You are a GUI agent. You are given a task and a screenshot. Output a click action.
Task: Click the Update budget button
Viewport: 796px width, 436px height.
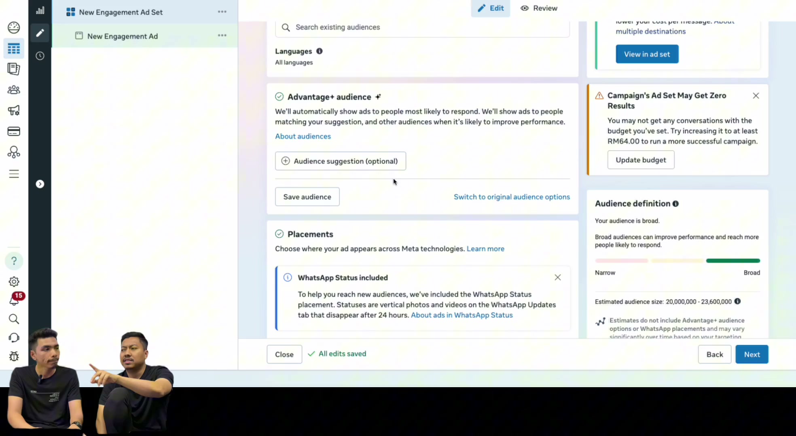pyautogui.click(x=641, y=160)
